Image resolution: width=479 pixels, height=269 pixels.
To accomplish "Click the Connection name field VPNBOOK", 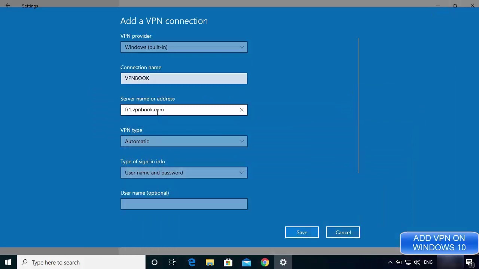I will coord(184,78).
